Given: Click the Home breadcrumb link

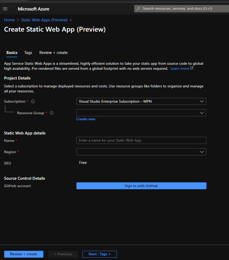Looking at the screenshot, I should (9, 20).
